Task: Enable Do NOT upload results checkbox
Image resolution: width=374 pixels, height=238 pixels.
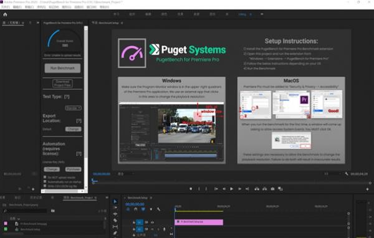Action: pos(45,177)
